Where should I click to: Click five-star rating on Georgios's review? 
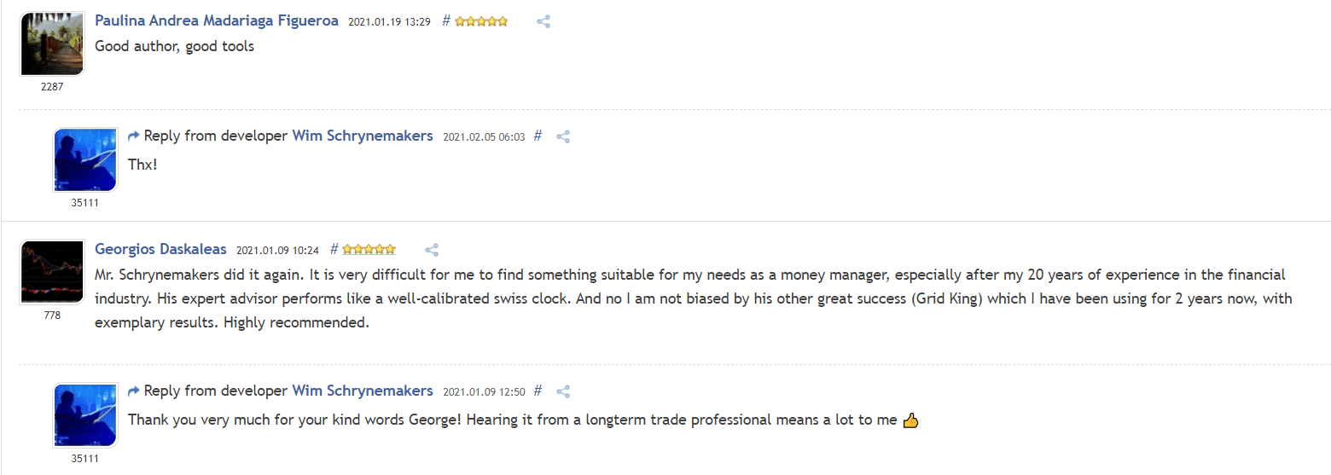pos(369,250)
